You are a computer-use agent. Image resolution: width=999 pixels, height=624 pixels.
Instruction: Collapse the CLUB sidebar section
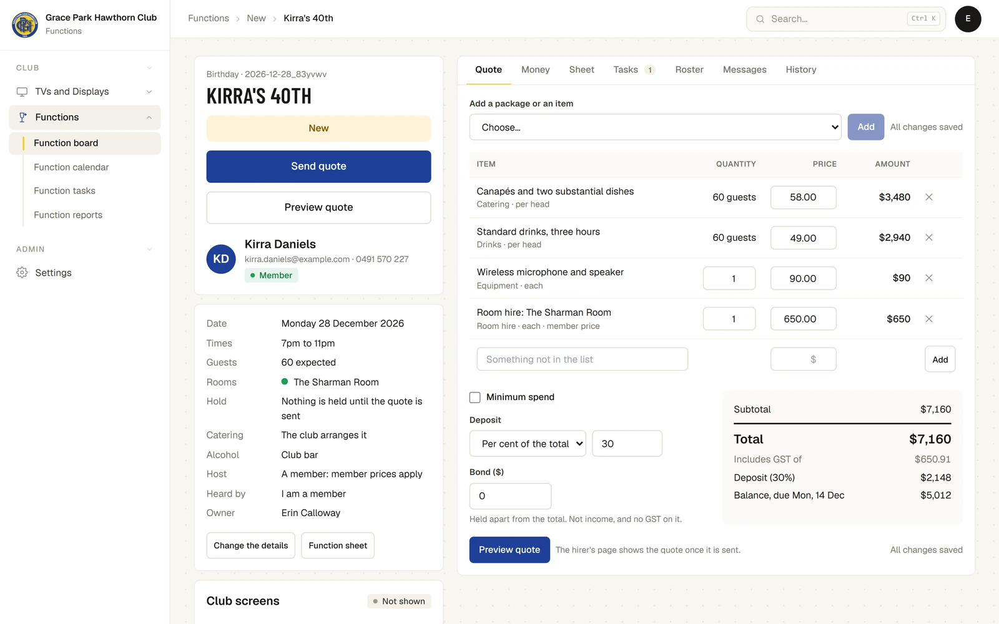click(x=149, y=68)
